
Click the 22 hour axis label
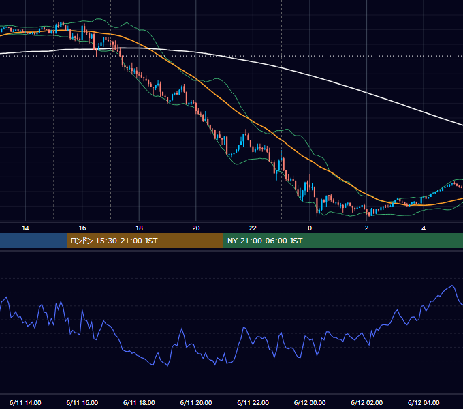pyautogui.click(x=253, y=228)
